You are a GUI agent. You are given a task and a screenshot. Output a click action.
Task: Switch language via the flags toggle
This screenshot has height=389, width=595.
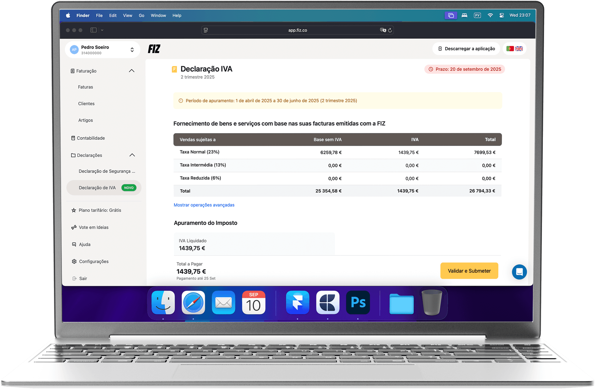click(515, 49)
